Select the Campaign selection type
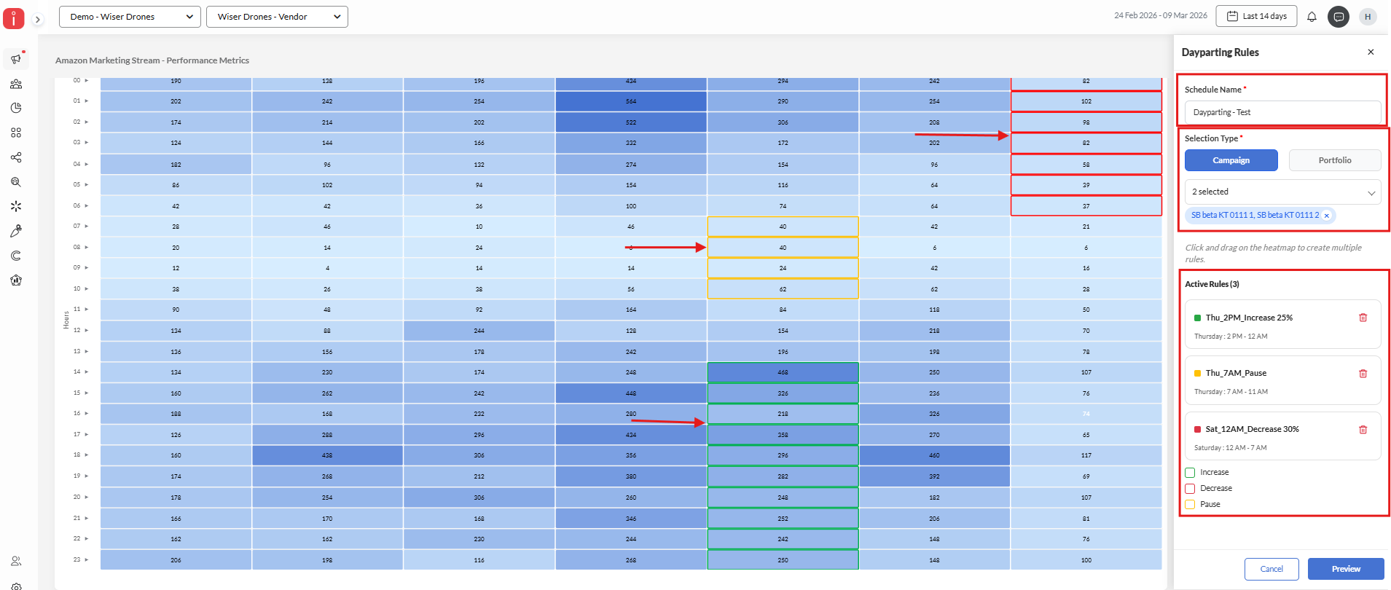 (x=1231, y=160)
